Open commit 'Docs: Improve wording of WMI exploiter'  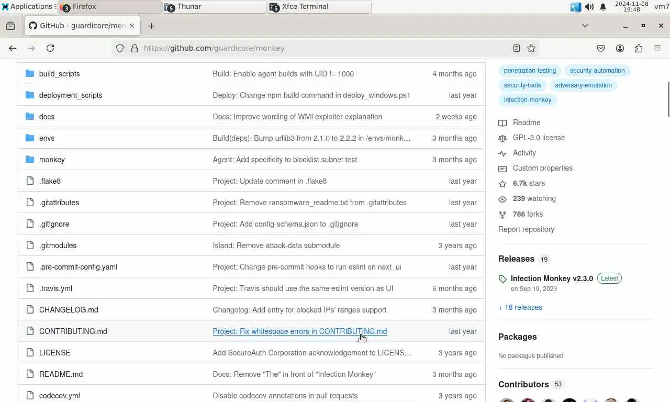(x=297, y=117)
